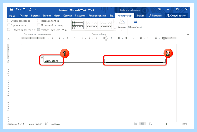Minimize the Word window
This screenshot has width=197, height=132.
point(168,9)
